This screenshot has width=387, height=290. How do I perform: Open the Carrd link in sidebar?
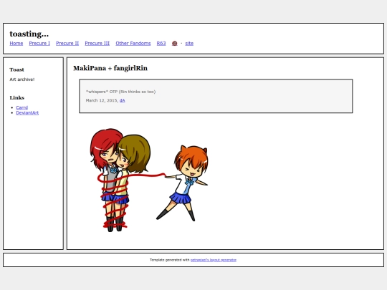tap(22, 107)
